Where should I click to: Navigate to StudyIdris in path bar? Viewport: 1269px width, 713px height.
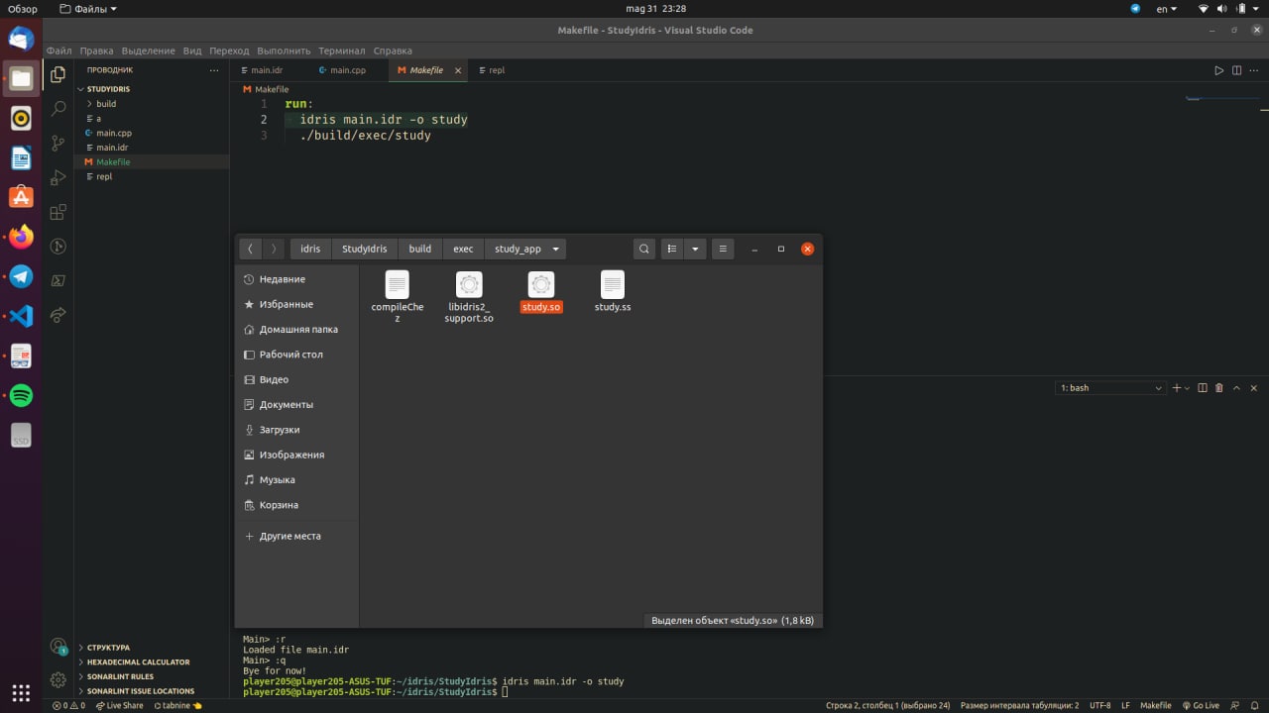tap(364, 250)
